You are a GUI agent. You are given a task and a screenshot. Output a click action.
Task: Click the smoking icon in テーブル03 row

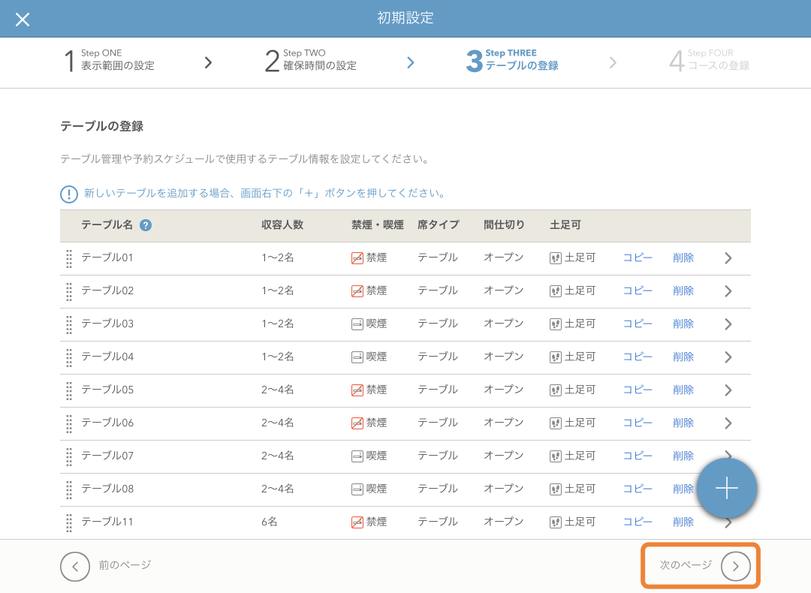(x=357, y=324)
